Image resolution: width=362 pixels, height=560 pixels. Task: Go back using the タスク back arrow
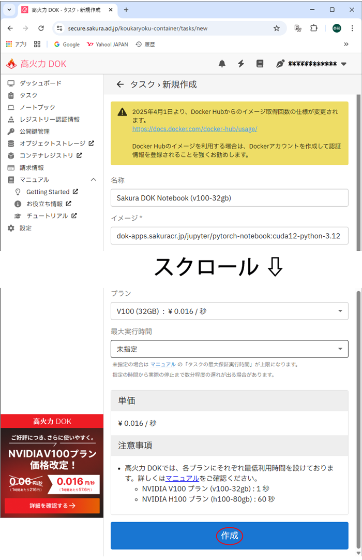pos(120,84)
